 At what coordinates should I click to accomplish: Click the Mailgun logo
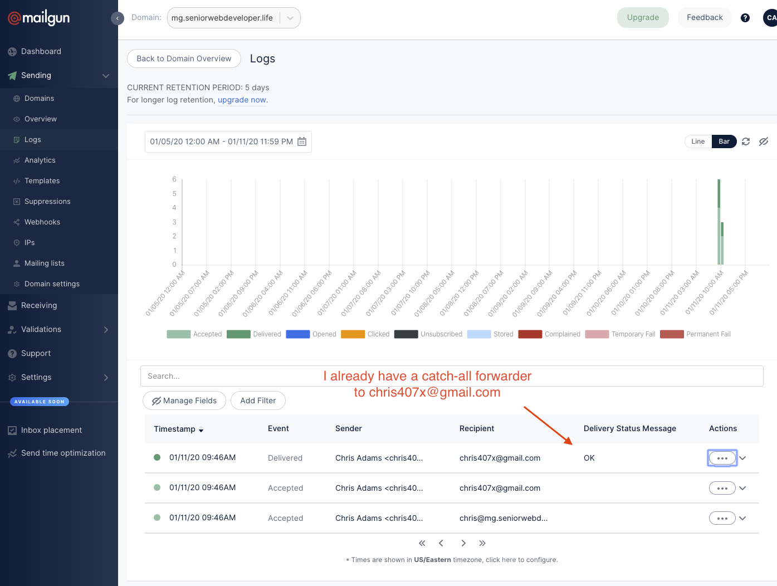39,18
